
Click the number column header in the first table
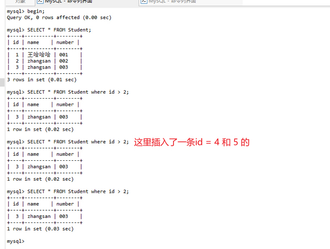coord(65,42)
